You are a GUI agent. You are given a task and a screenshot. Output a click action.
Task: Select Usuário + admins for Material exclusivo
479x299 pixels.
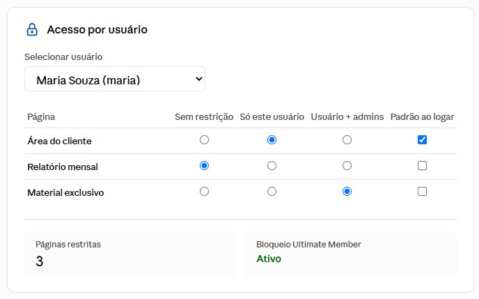click(x=347, y=192)
